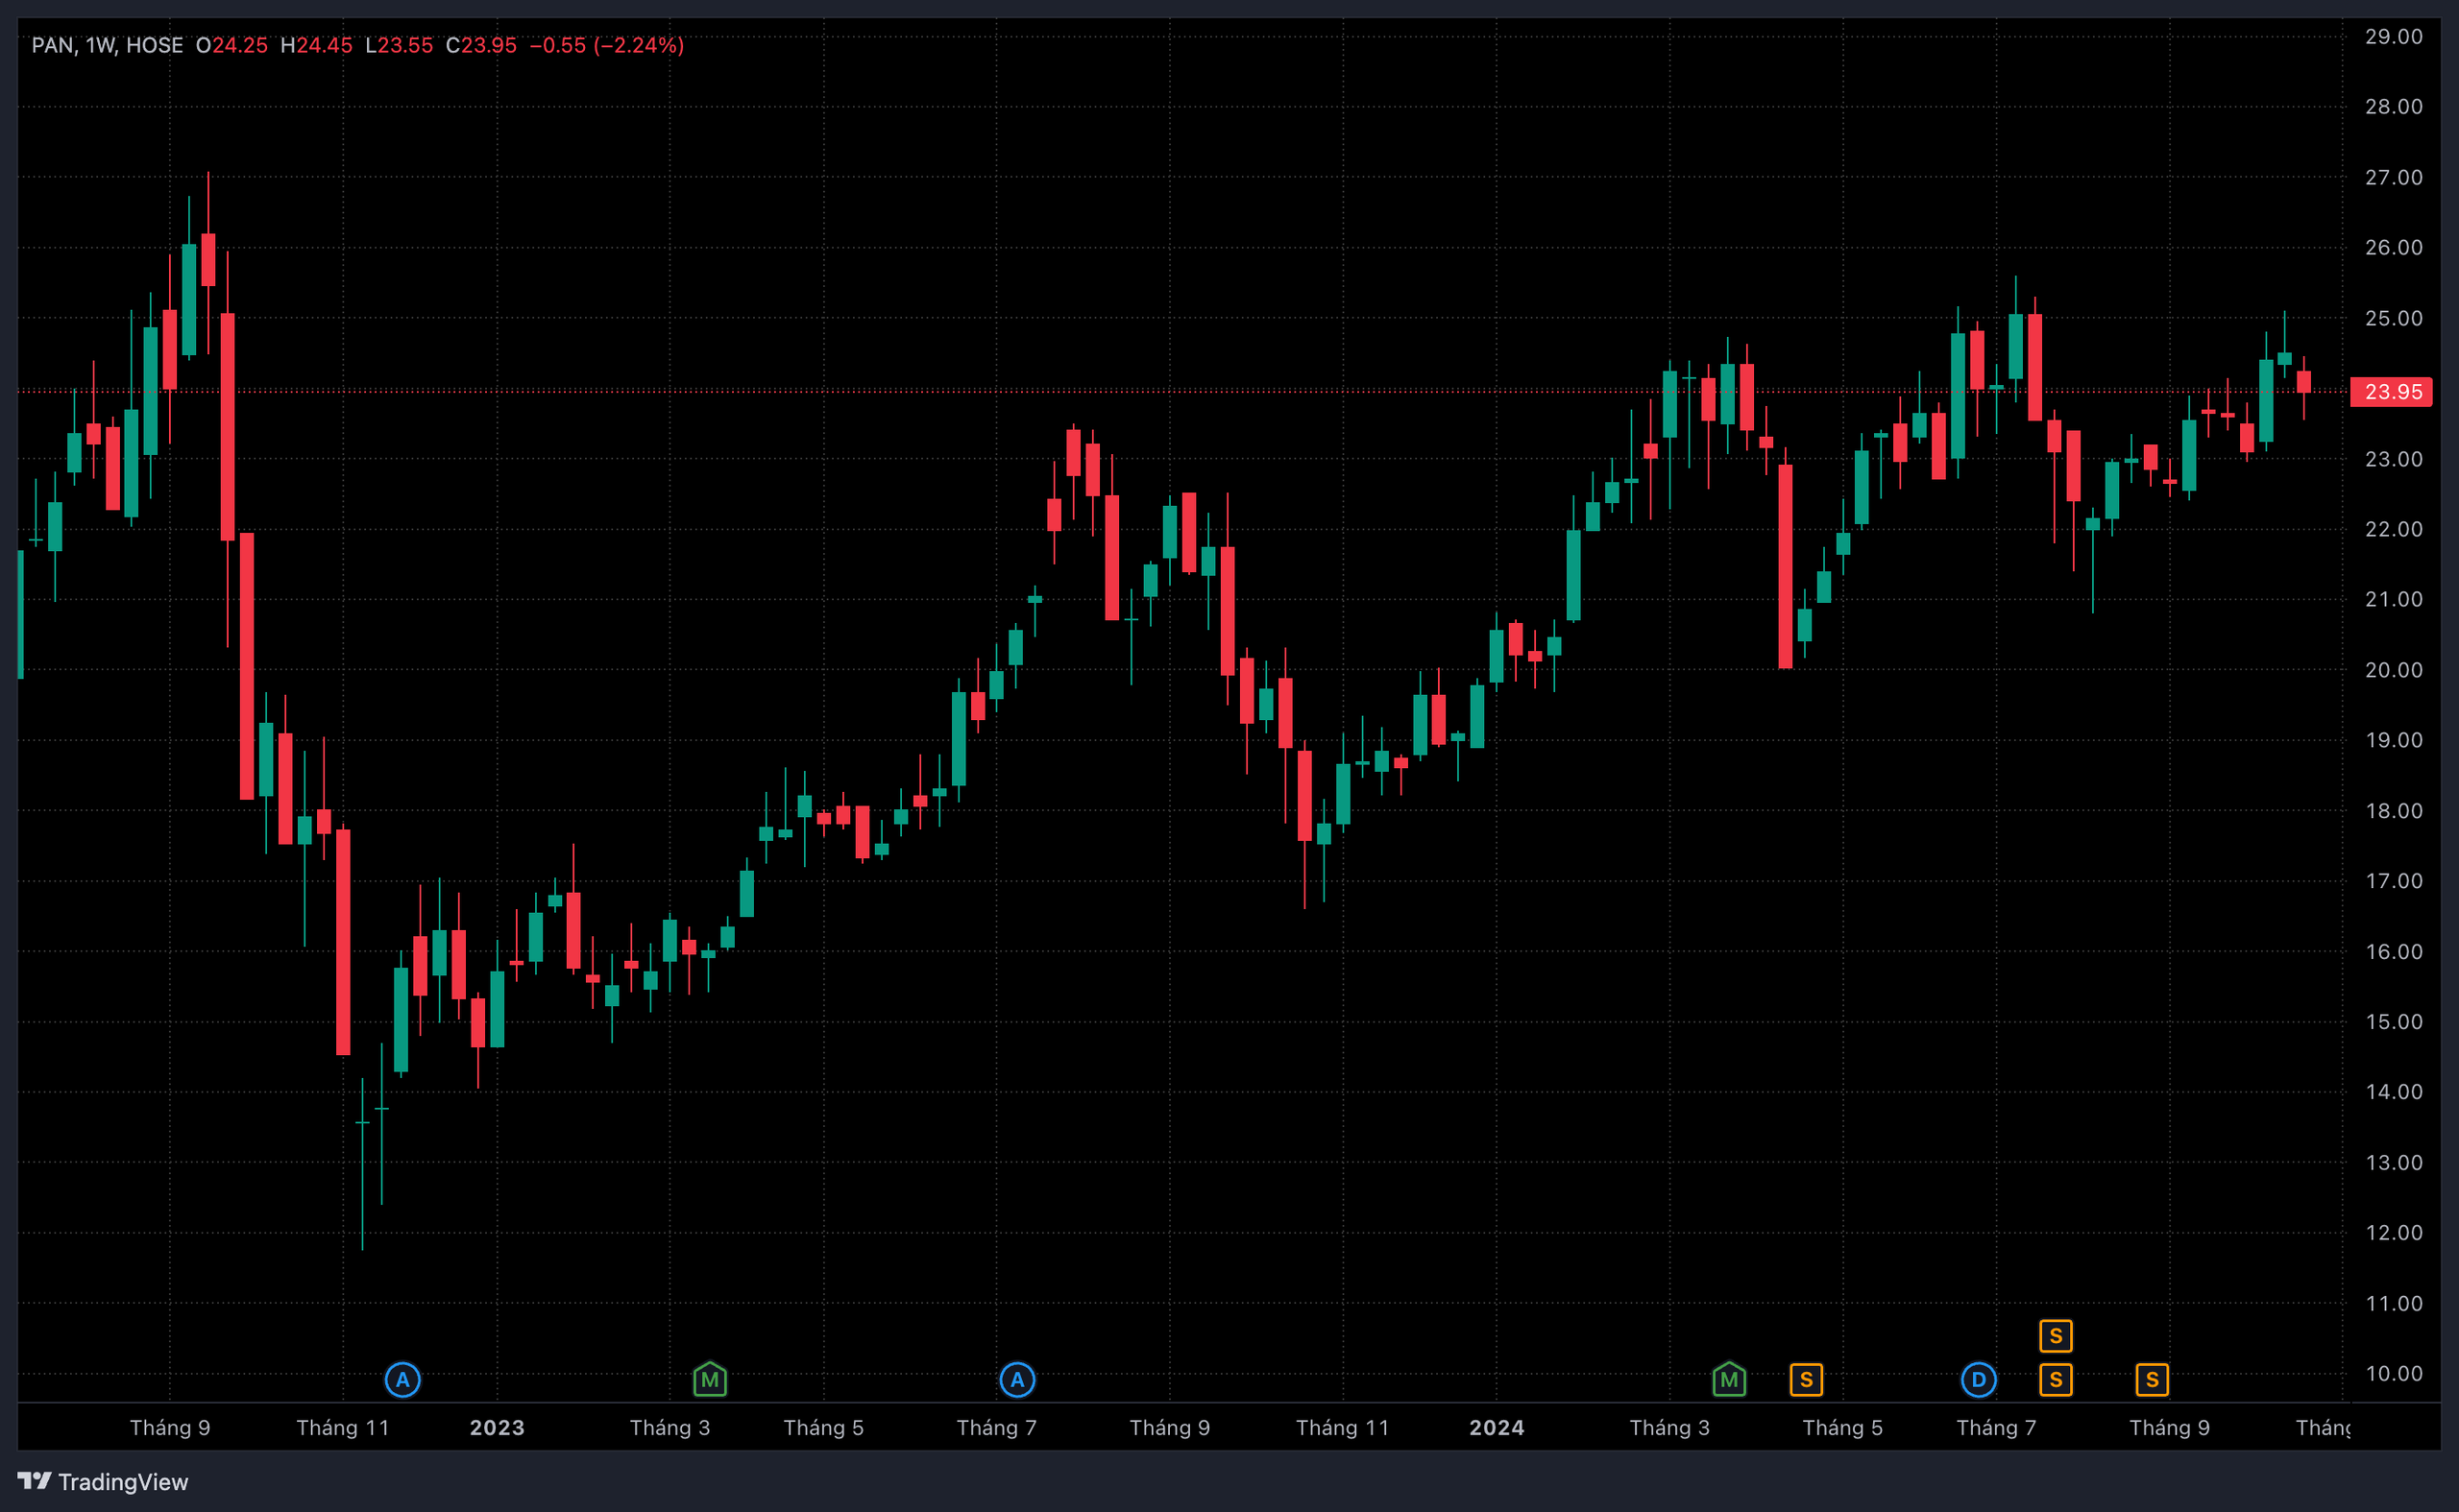Click the blue A marker near Tháng 7 2023
Image resolution: width=2459 pixels, height=1512 pixels.
(1017, 1380)
